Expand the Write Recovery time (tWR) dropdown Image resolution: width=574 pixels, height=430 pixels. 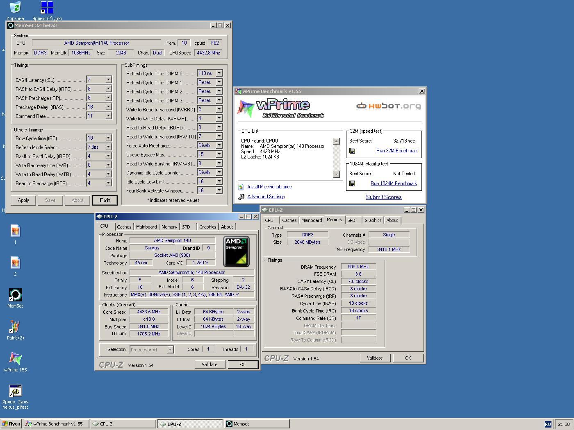tap(108, 165)
